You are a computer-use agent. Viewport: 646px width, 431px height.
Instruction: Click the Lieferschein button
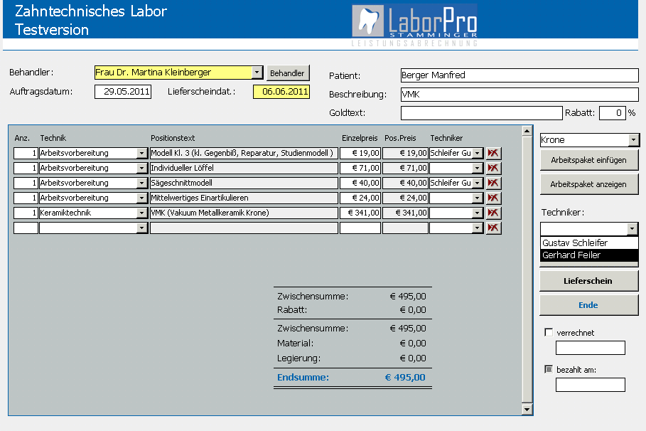(x=588, y=281)
